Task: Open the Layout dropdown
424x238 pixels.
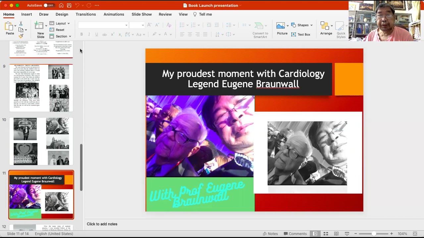Action: (60, 23)
